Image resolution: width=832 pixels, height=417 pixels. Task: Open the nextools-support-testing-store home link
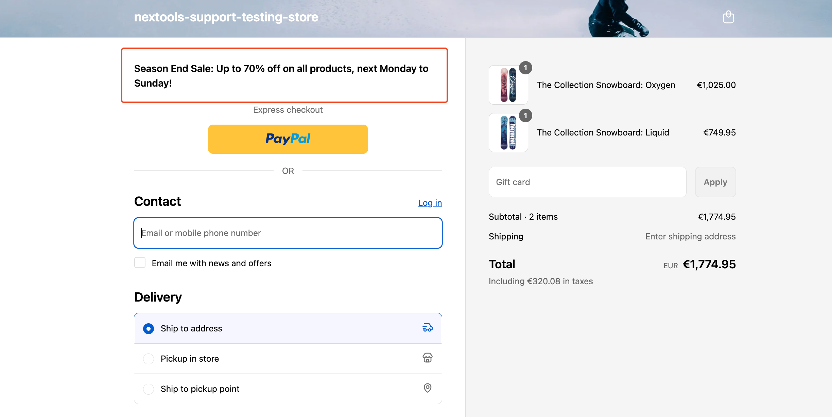(x=226, y=17)
